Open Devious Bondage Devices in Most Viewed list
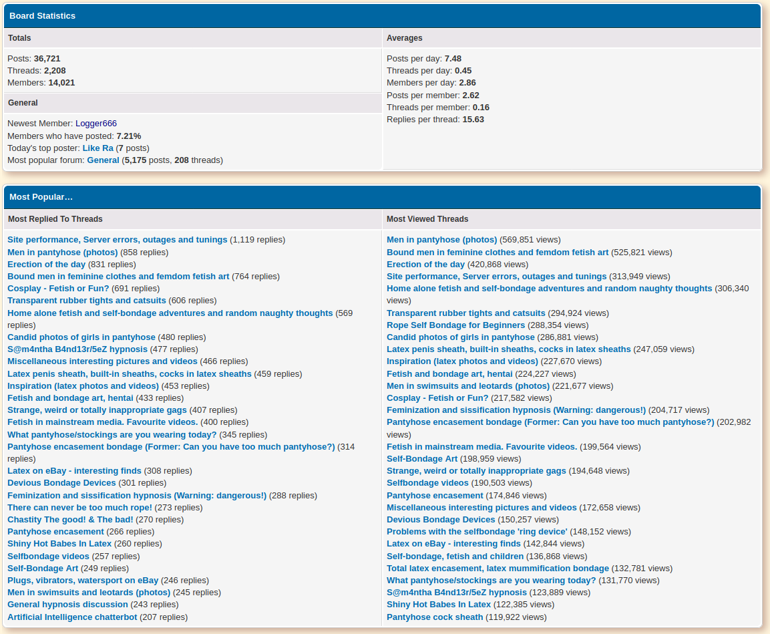 pos(441,520)
